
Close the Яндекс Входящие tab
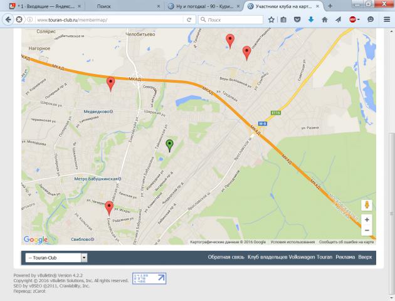79,6
